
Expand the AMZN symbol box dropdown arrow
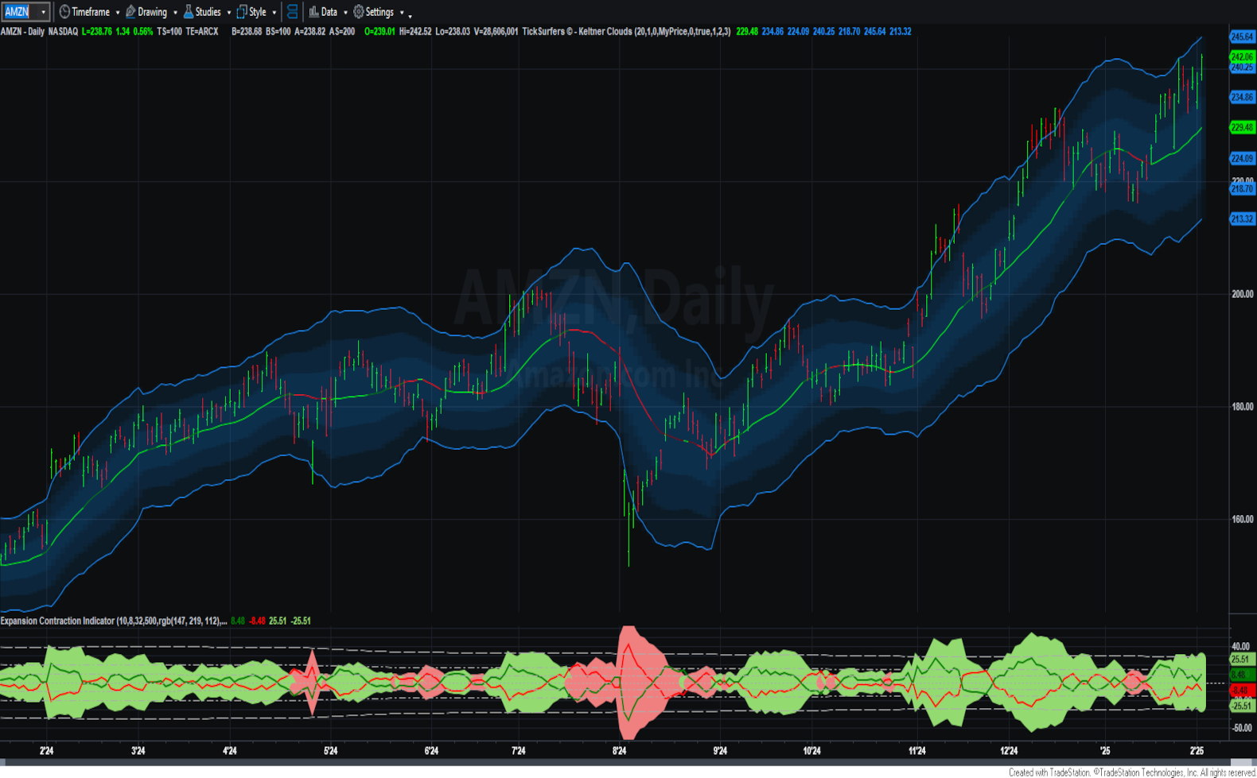[x=43, y=12]
